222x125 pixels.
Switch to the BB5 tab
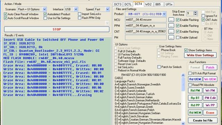(x=158, y=5)
